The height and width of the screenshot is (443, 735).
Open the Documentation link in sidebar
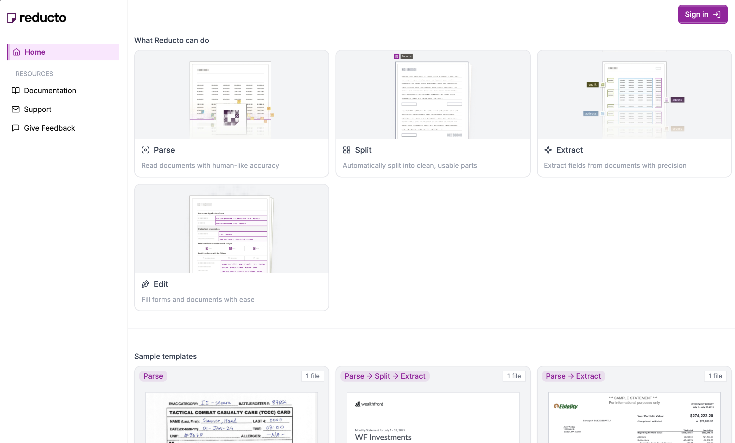pyautogui.click(x=50, y=90)
